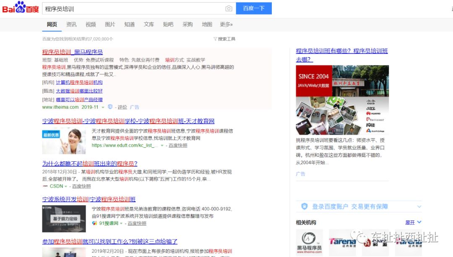Open the 视频 tab

(91, 25)
